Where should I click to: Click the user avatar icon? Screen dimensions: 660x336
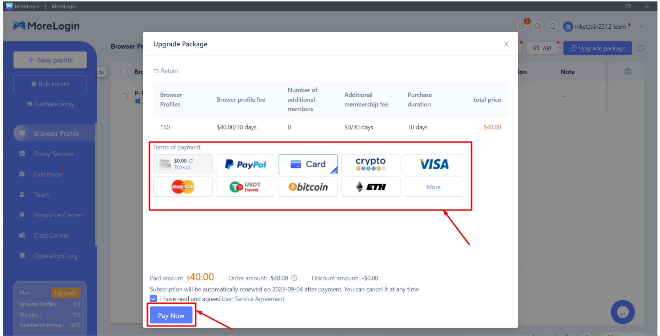(568, 26)
